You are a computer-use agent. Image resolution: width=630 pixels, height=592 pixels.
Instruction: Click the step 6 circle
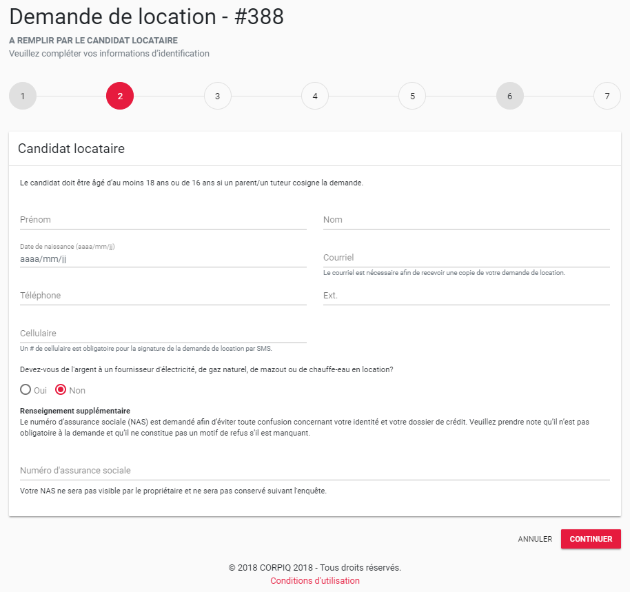(x=510, y=96)
